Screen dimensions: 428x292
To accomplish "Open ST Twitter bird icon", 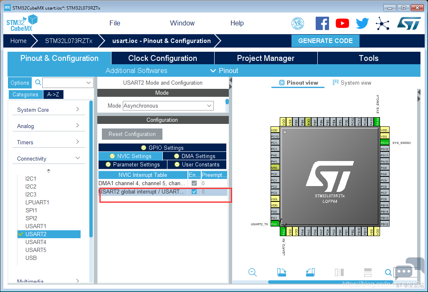I will (x=362, y=23).
